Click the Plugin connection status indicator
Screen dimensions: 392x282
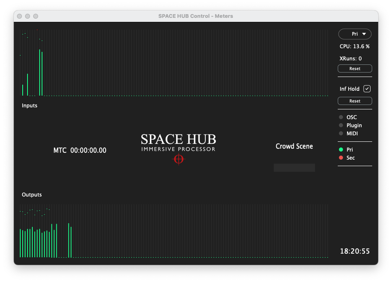pos(341,125)
